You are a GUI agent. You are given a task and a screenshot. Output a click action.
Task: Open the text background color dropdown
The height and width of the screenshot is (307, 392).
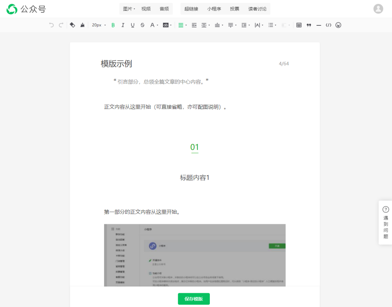click(167, 25)
